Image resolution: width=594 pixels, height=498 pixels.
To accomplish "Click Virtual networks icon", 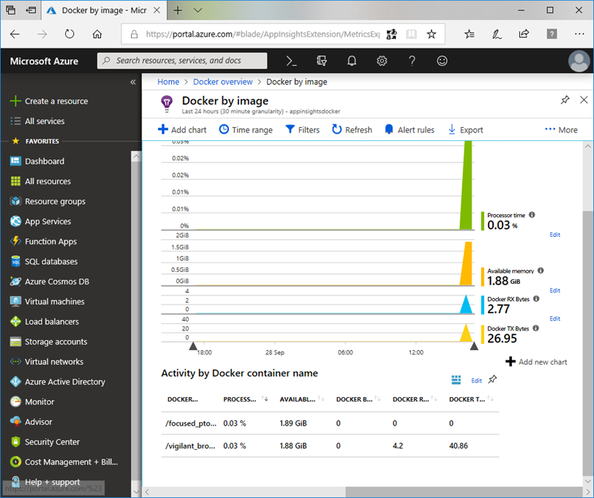I will tap(15, 362).
